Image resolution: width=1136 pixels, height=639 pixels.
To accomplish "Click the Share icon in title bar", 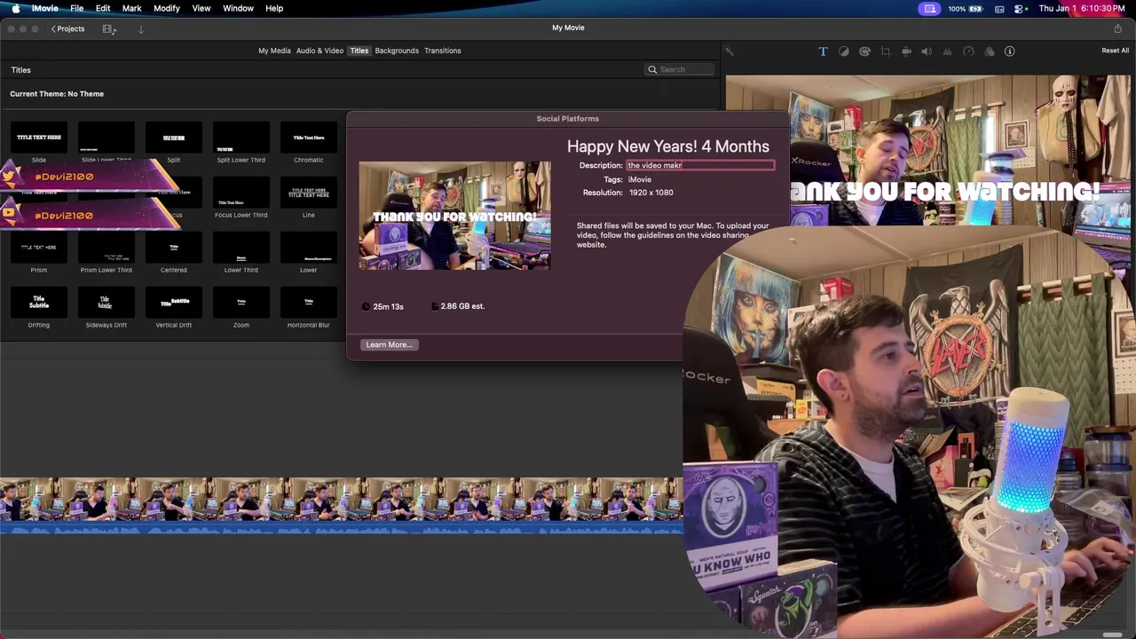I will (x=1117, y=28).
